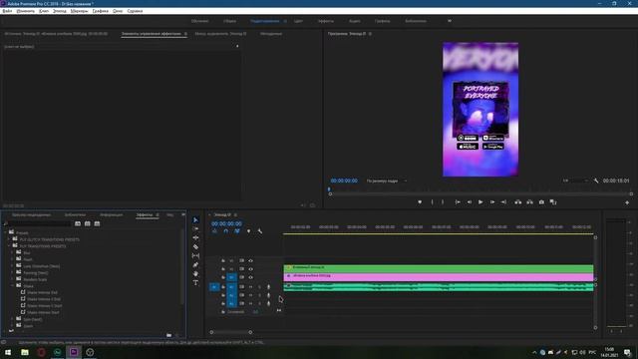Click the Lift button
The height and width of the screenshot is (359, 638).
coord(518,201)
